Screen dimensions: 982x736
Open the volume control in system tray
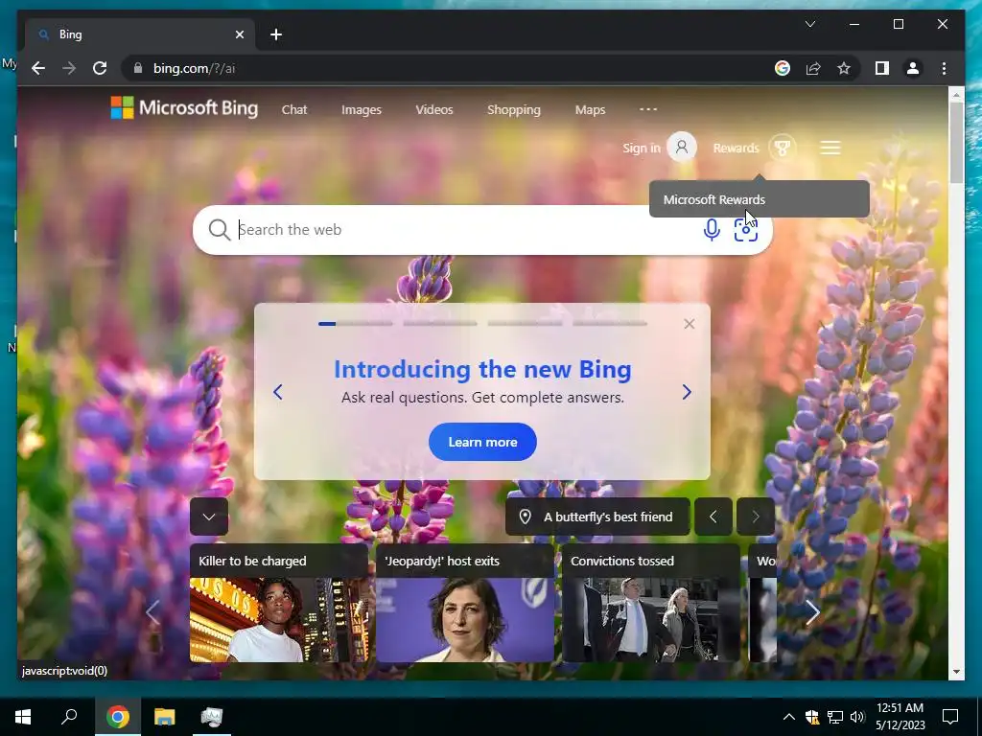[857, 717]
